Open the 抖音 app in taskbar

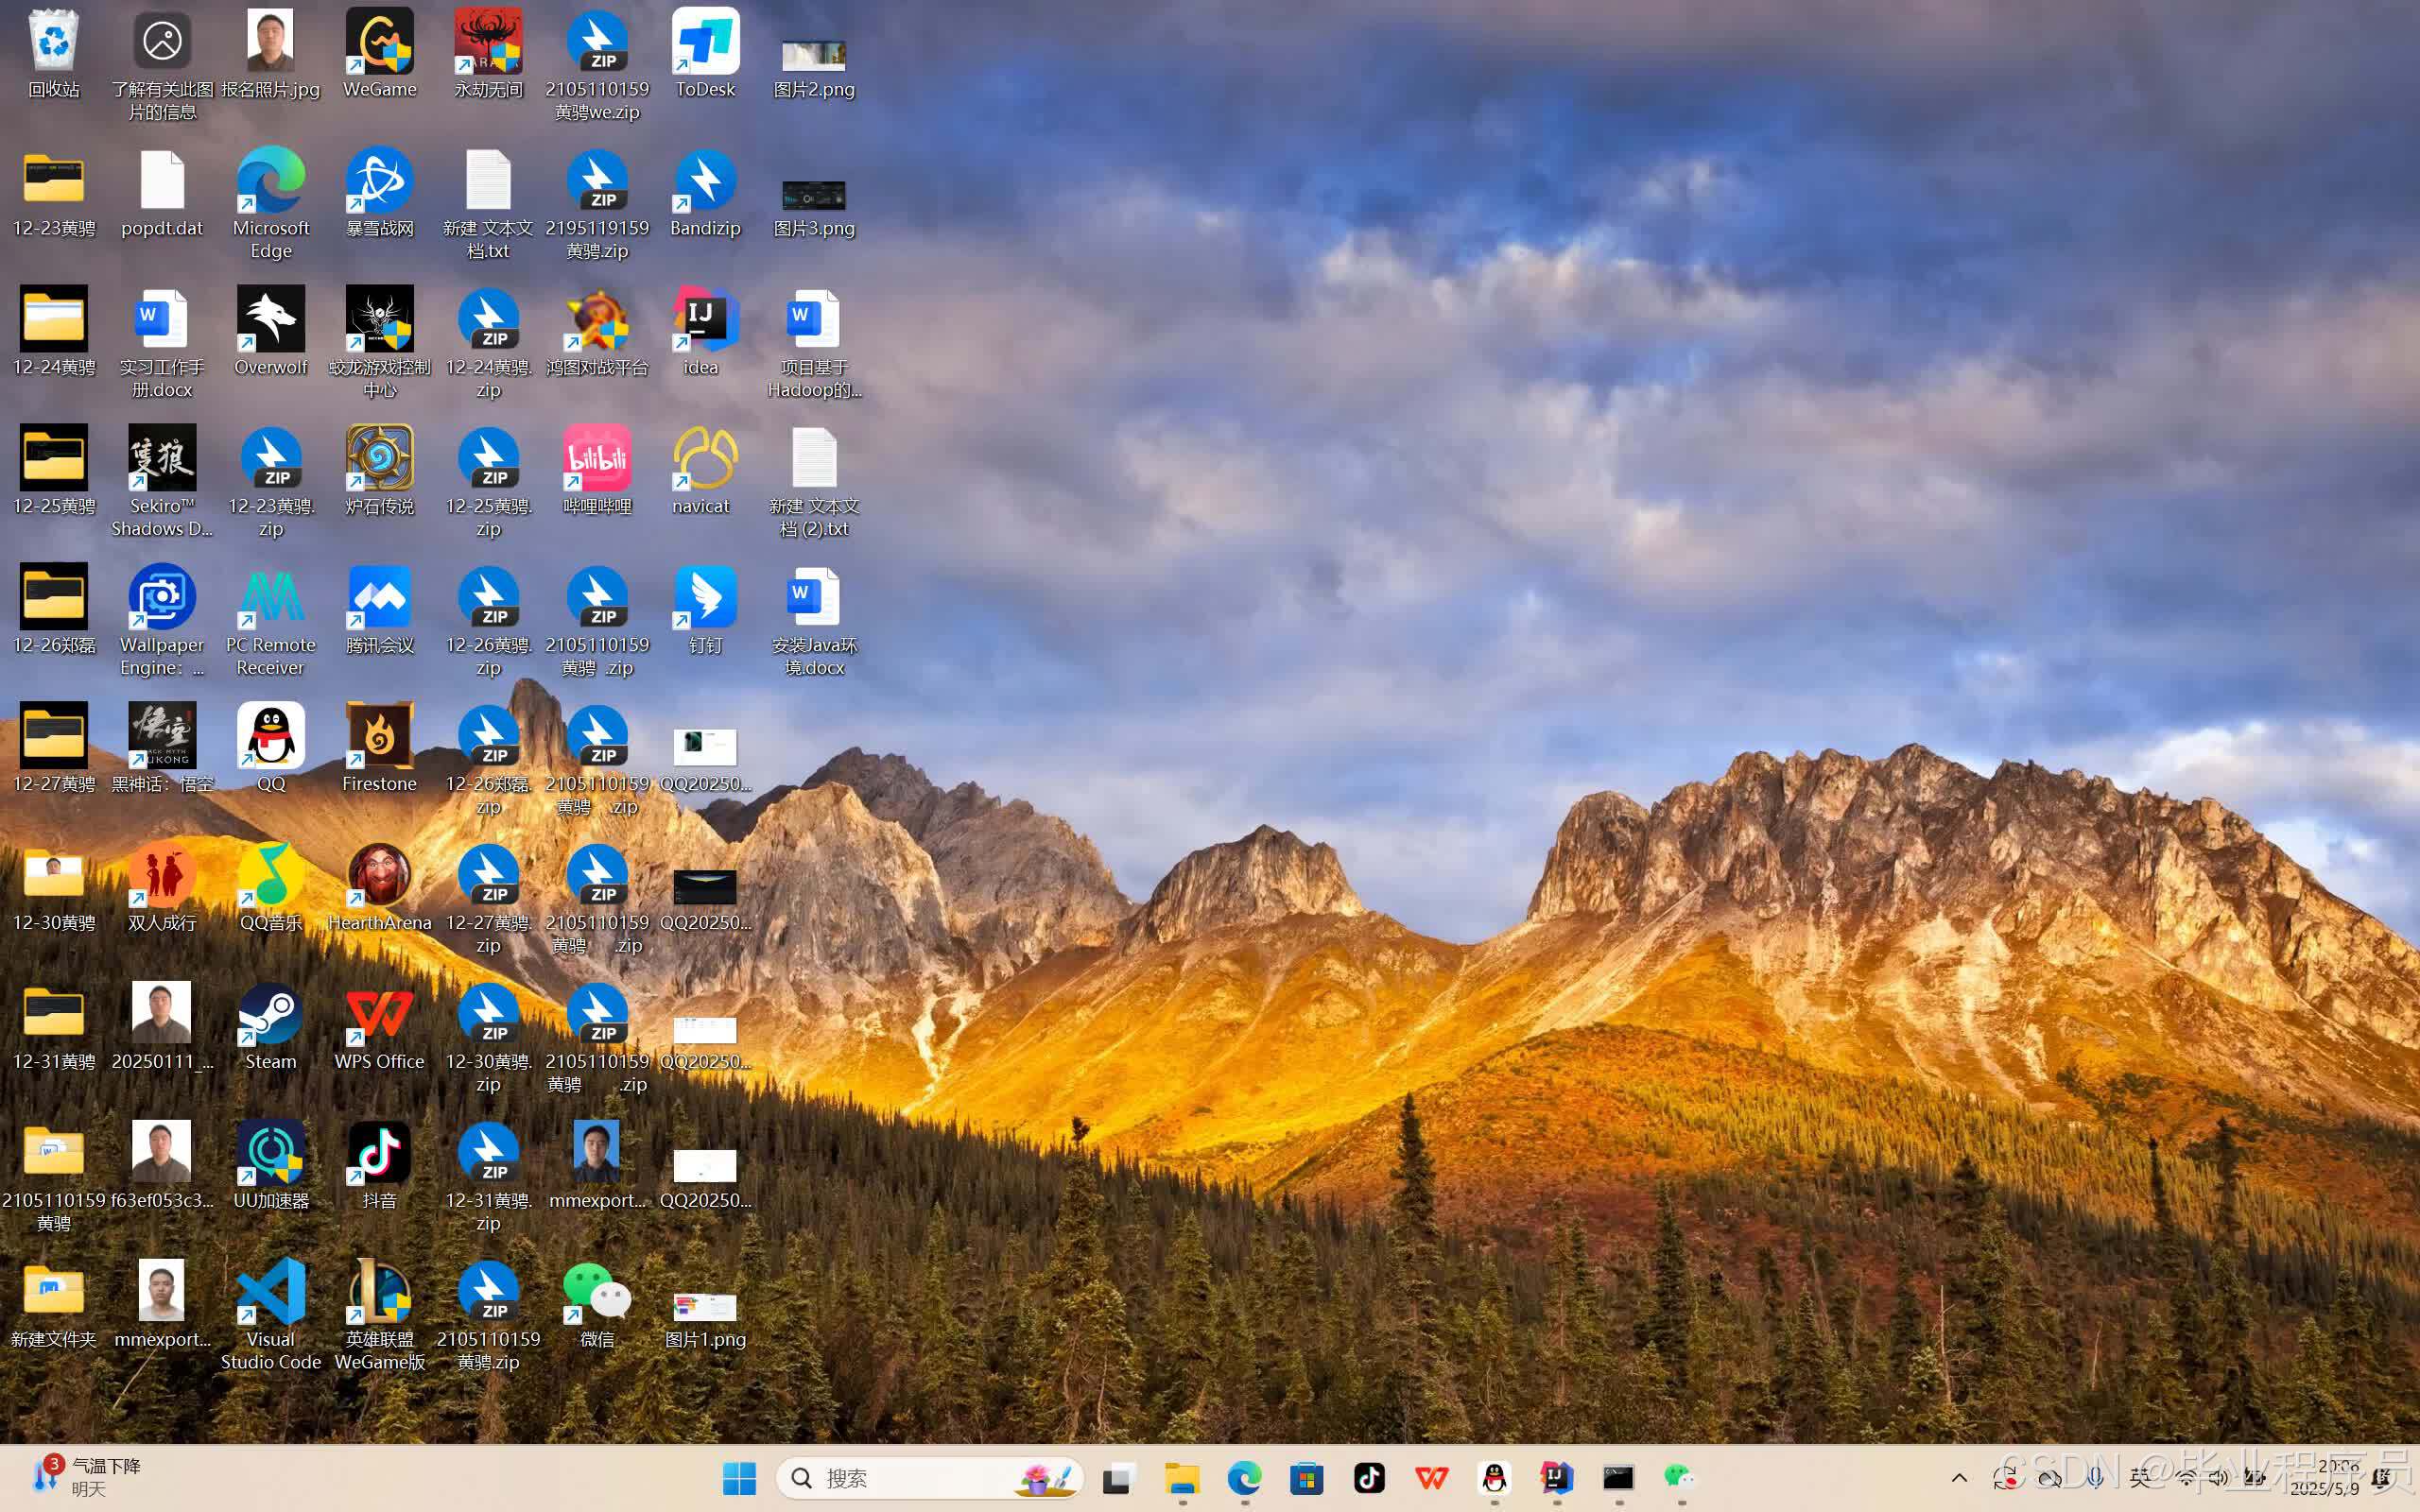(x=1369, y=1478)
